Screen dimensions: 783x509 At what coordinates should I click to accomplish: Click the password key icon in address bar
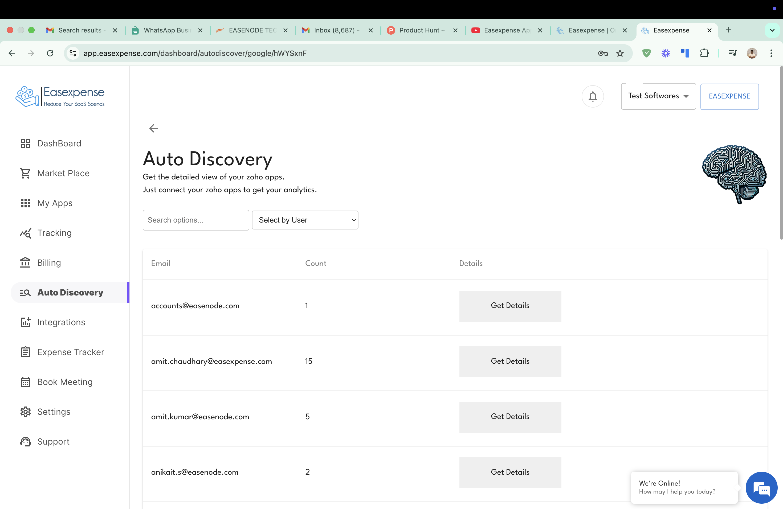tap(603, 53)
